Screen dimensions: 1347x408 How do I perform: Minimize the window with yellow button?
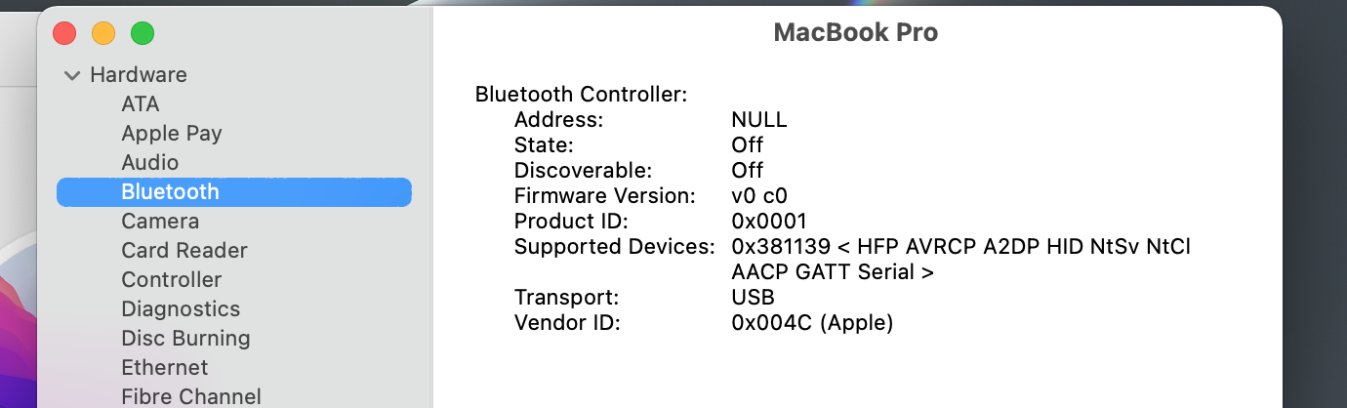point(103,33)
